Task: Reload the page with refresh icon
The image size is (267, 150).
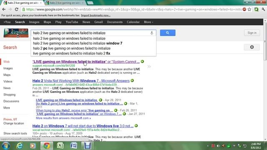Action: point(17,9)
